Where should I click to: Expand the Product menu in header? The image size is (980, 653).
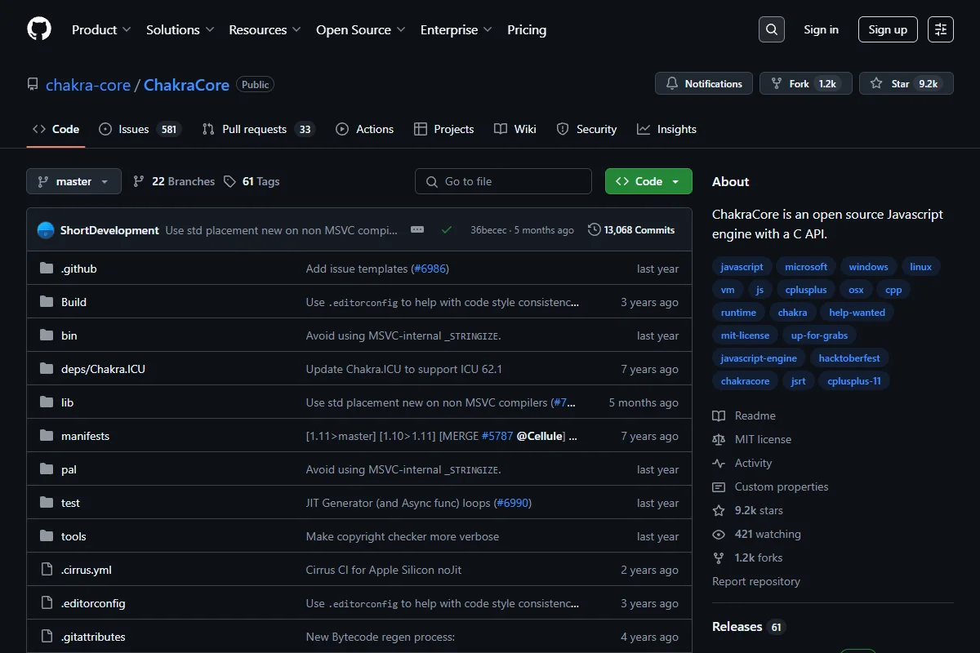click(x=101, y=29)
